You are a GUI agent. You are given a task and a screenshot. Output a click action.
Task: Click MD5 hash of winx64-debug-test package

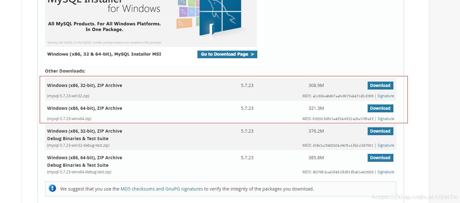(343, 172)
